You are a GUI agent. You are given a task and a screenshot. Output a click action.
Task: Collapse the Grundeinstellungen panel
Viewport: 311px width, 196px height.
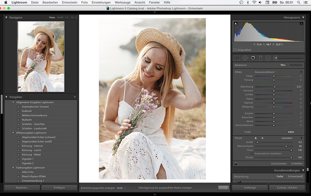point(303,170)
